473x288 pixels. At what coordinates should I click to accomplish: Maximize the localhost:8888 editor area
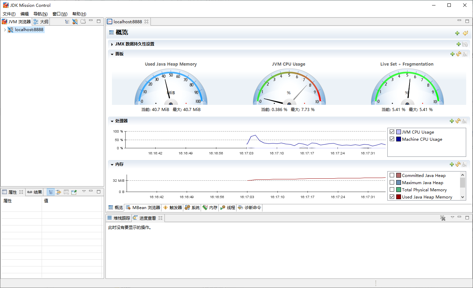[467, 21]
